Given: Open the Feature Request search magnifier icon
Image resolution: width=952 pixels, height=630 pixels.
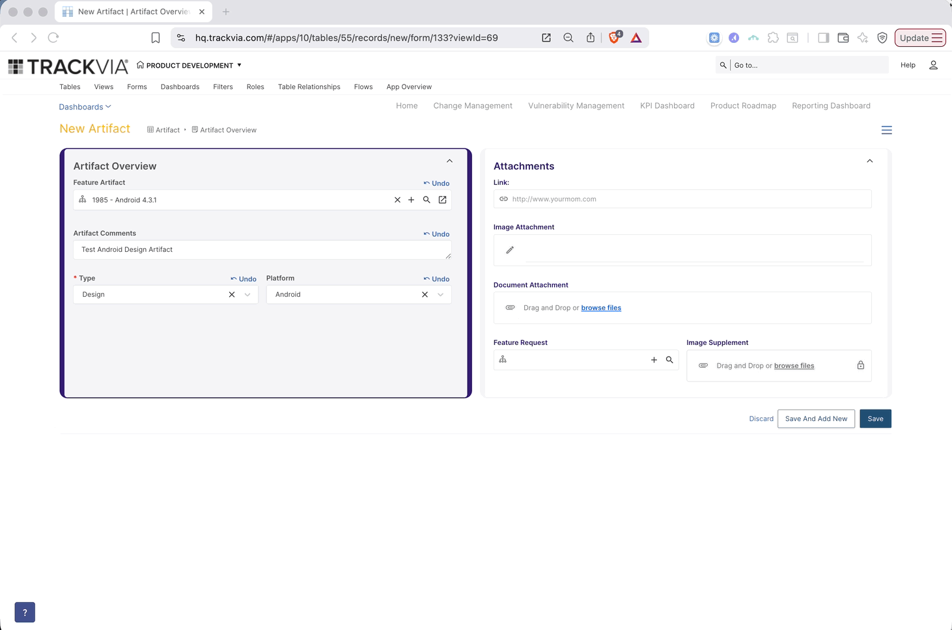Looking at the screenshot, I should click(x=669, y=359).
